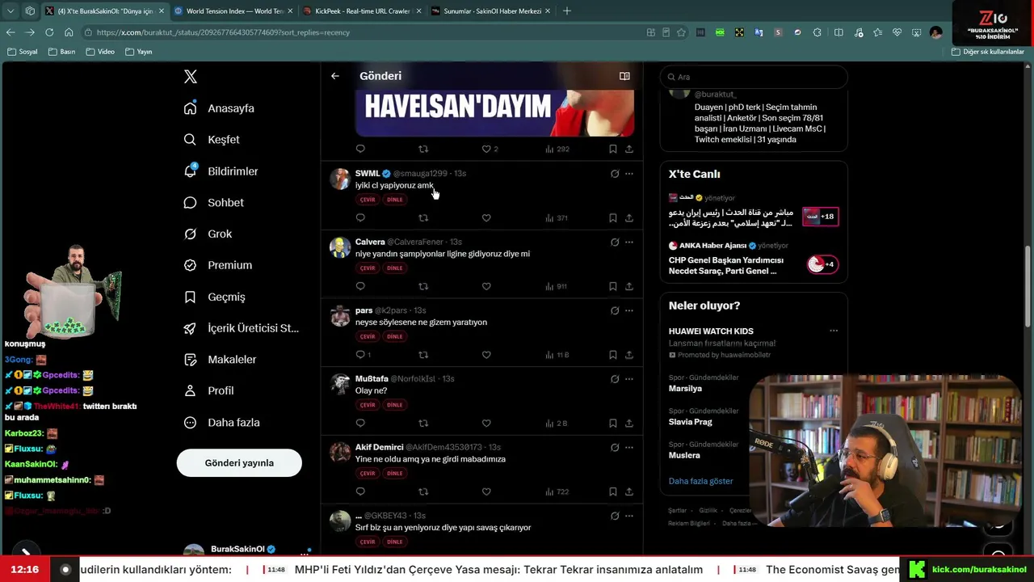This screenshot has height=582, width=1034.
Task: View analytics of Calvera's reply
Action: coord(556,286)
